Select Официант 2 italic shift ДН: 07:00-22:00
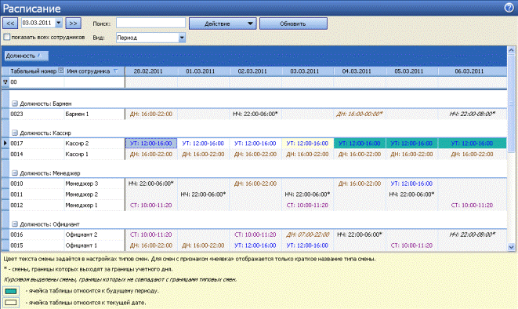This screenshot has width=518, height=309. point(307,234)
